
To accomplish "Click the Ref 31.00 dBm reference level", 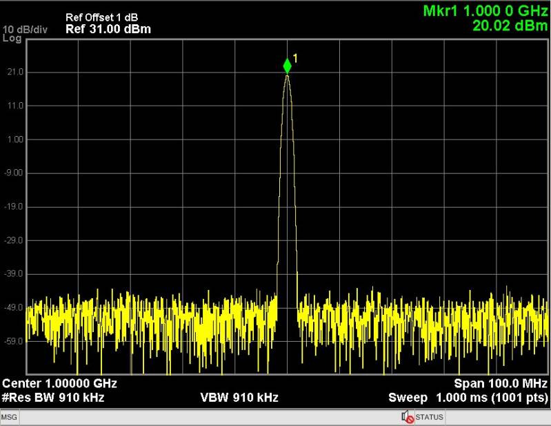I will [x=108, y=29].
